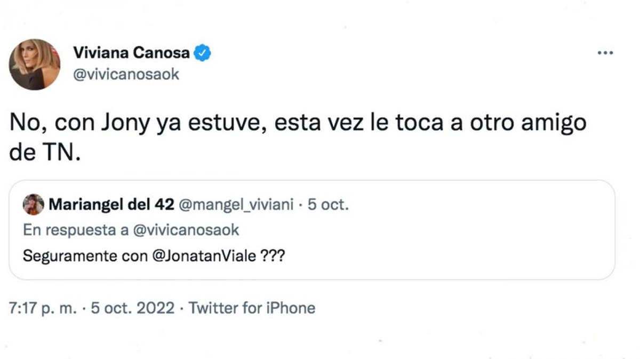Click the Viviana Canosa display name
This screenshot has height=359, width=640.
click(131, 53)
